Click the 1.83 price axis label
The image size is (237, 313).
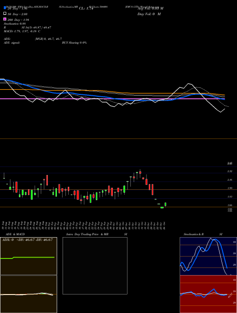tap(230, 197)
